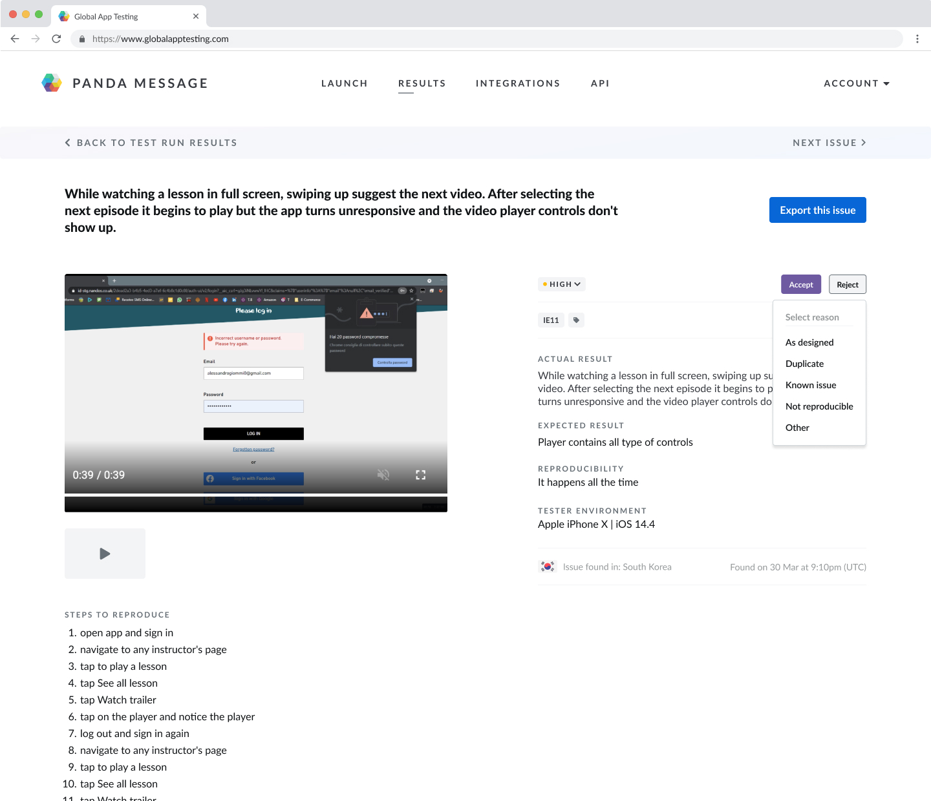Viewport: 931px width, 801px height.
Task: Click the Reject button
Action: coord(848,284)
